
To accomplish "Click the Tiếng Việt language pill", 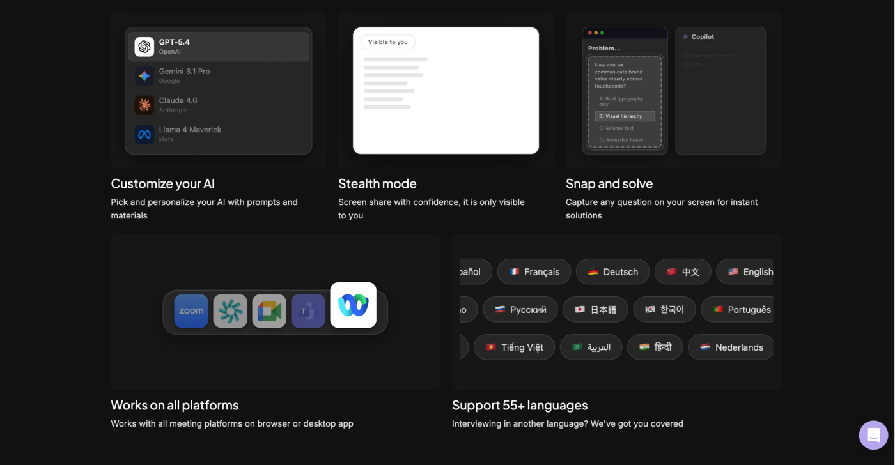I will 514,347.
